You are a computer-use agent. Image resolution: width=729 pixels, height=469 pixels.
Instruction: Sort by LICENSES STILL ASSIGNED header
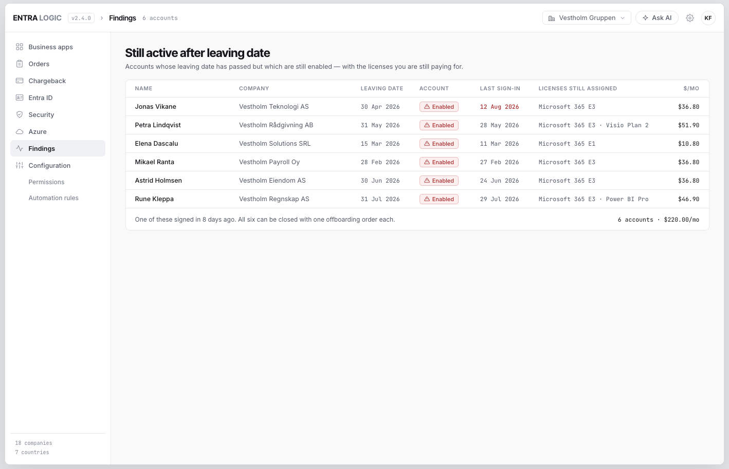coord(578,88)
